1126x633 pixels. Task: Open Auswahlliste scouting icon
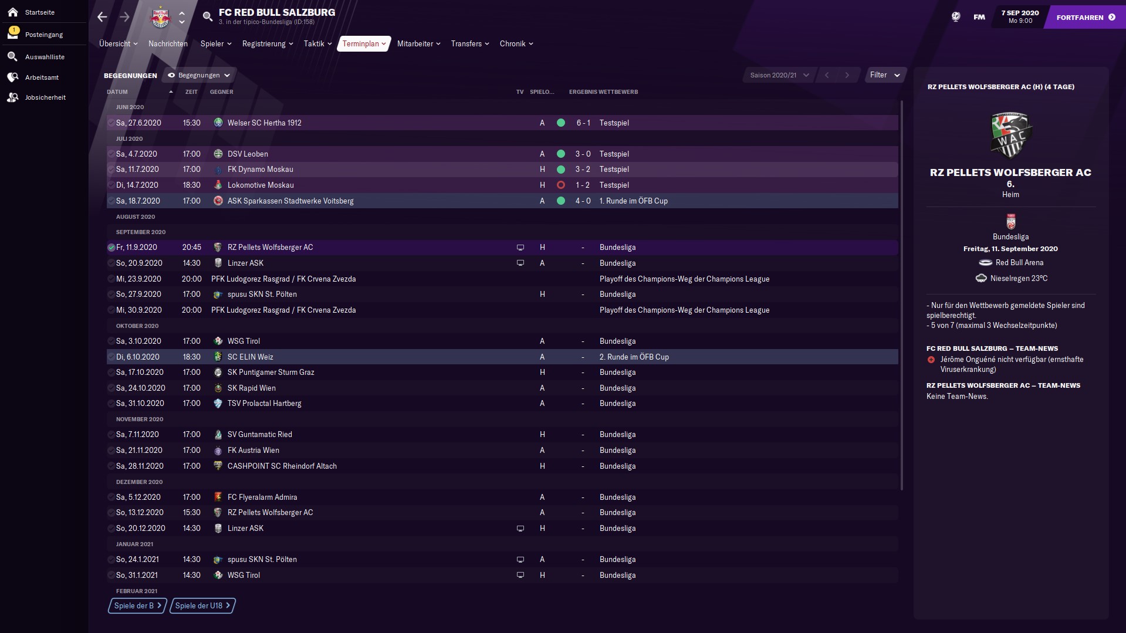pyautogui.click(x=12, y=57)
